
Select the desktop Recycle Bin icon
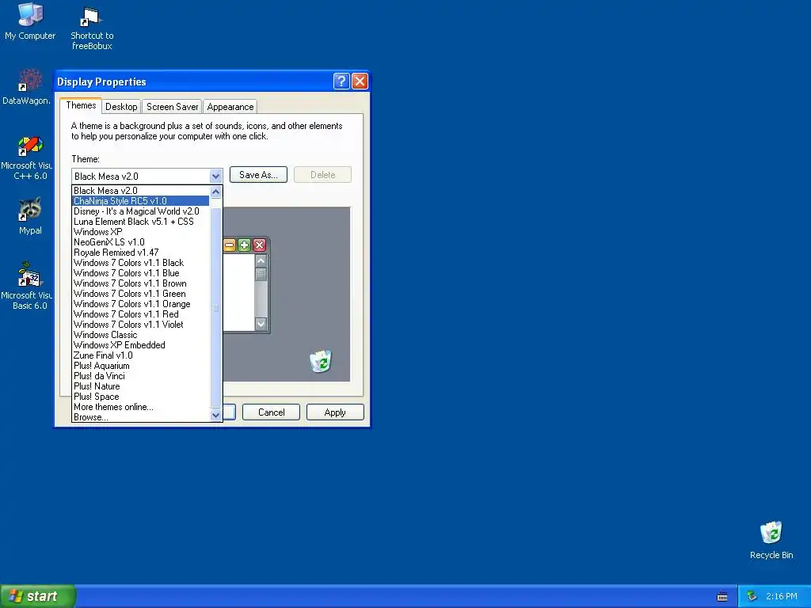[x=771, y=540]
